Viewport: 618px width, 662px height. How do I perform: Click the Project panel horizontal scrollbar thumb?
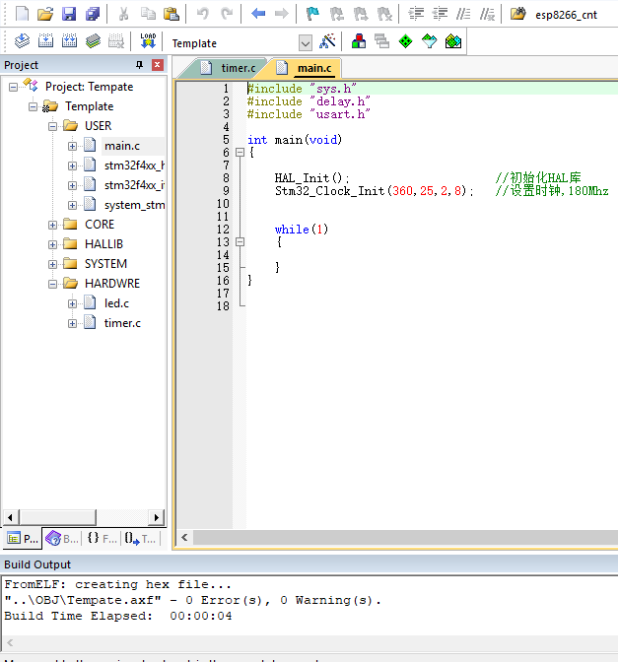pyautogui.click(x=58, y=517)
